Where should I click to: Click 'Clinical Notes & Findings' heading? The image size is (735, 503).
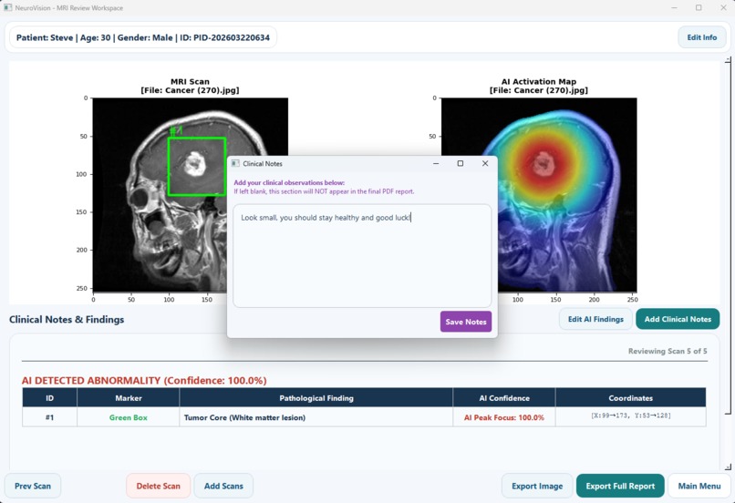pos(67,320)
